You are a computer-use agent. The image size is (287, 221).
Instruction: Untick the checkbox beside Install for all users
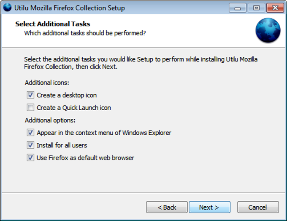pyautogui.click(x=30, y=145)
